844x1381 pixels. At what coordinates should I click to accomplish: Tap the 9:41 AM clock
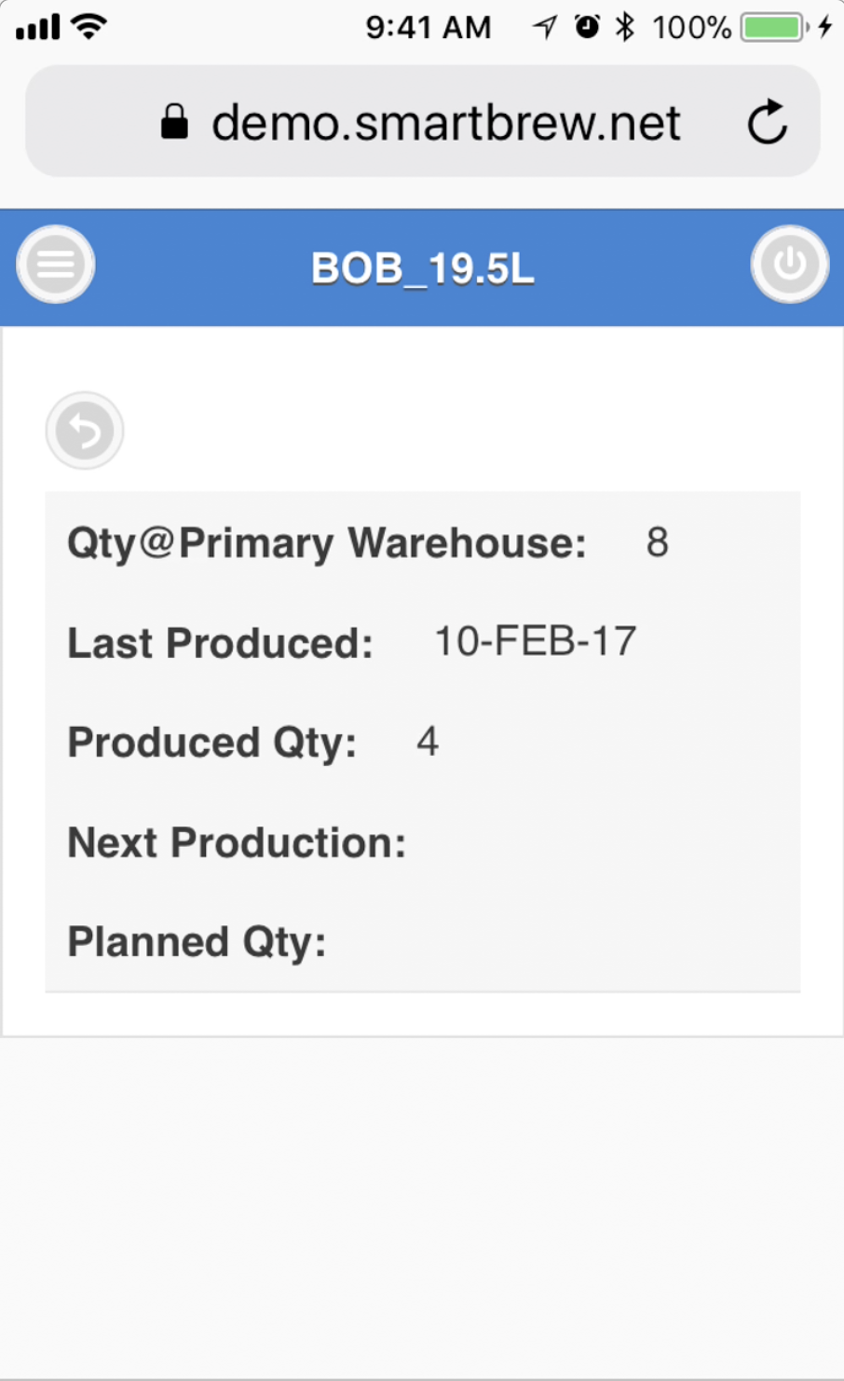tap(428, 28)
